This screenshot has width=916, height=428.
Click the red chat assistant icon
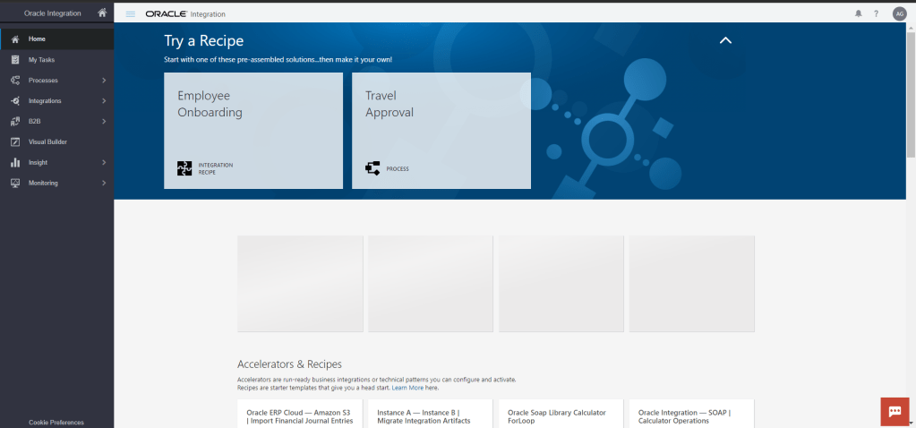point(894,411)
